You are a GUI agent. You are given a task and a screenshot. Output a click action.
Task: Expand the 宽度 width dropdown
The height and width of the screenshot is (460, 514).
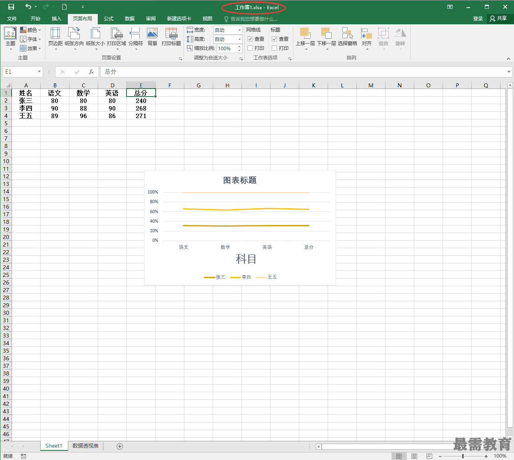coord(239,30)
